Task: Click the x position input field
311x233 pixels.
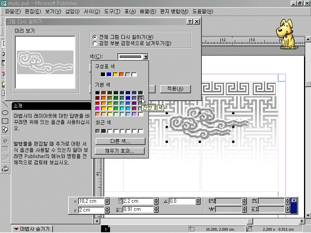Action: [91, 201]
